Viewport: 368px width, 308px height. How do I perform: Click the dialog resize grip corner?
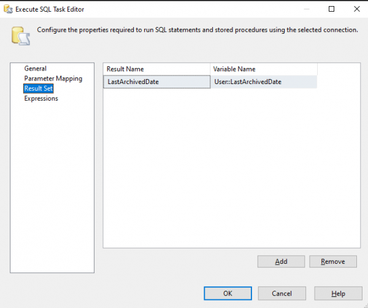pyautogui.click(x=366, y=306)
